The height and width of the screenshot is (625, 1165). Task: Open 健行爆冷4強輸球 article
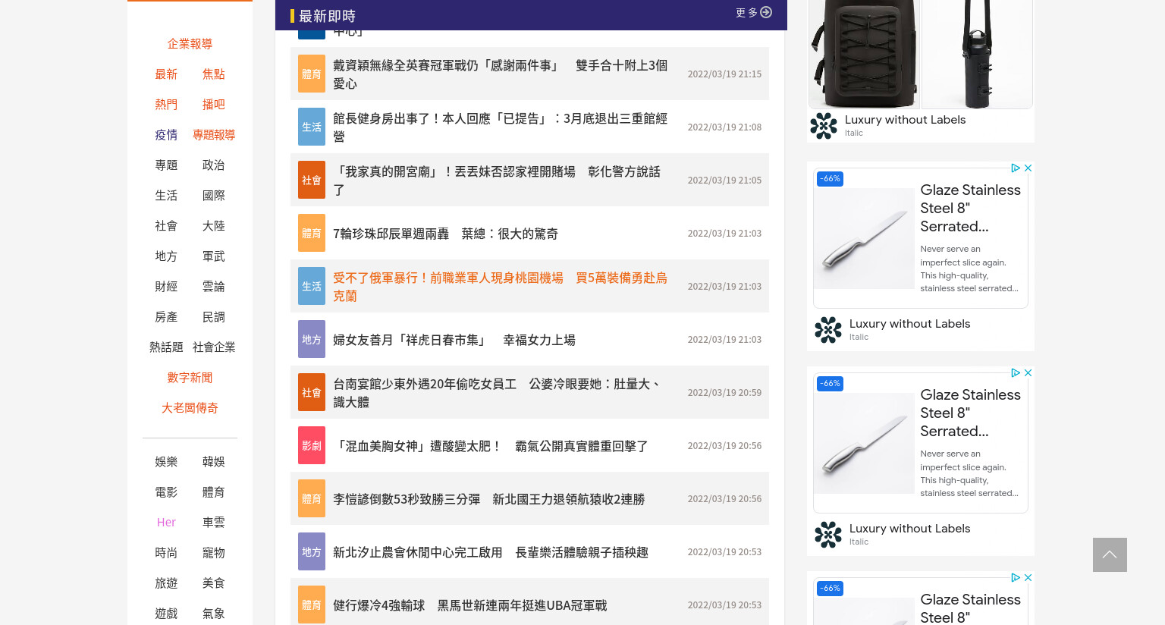click(x=469, y=605)
